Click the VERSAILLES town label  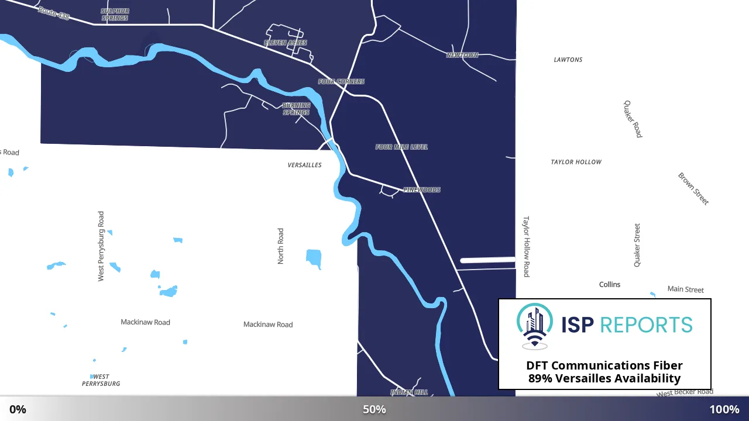point(305,165)
